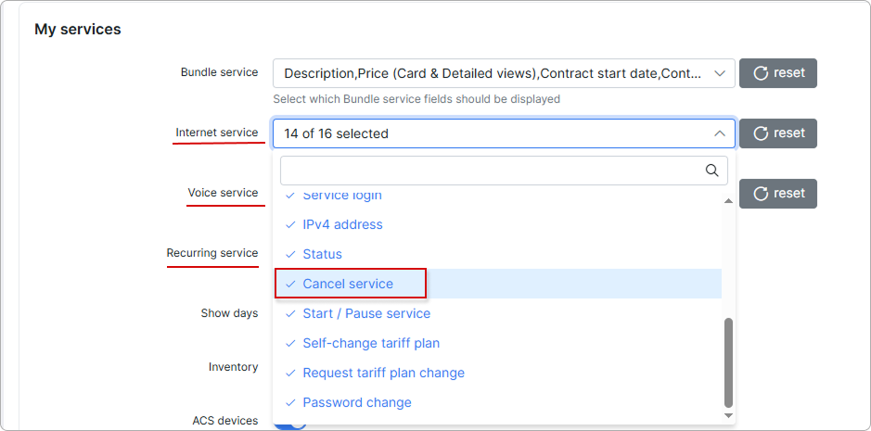Viewport: 871px width, 431px height.
Task: Type in the dropdown search field
Action: coord(492,171)
